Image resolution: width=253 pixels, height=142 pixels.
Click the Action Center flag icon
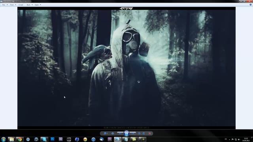tap(232, 139)
